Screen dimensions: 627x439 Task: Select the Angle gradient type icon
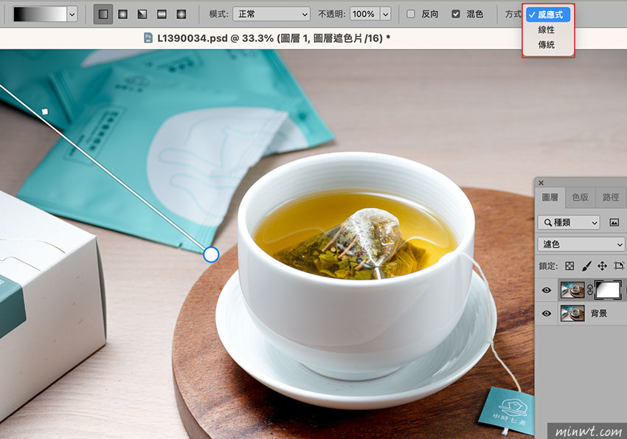142,15
